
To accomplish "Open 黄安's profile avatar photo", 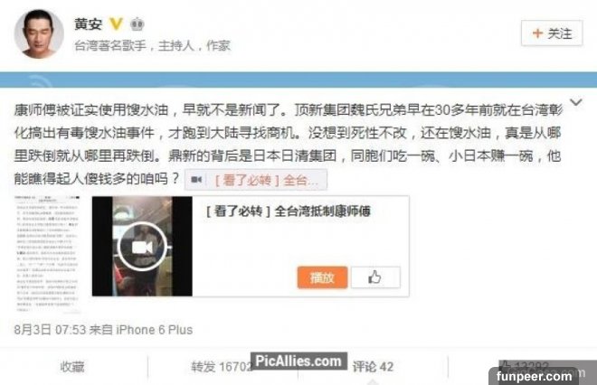I will click(x=39, y=33).
